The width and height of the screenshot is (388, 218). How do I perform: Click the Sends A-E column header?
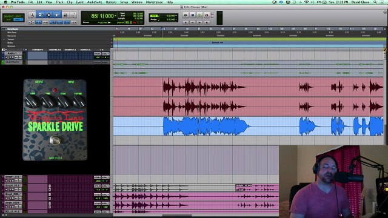[x=85, y=50]
